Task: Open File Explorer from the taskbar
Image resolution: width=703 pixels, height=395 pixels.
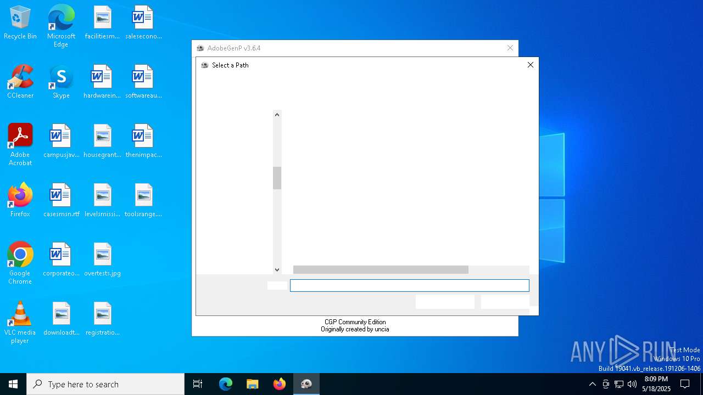Action: pos(253,384)
